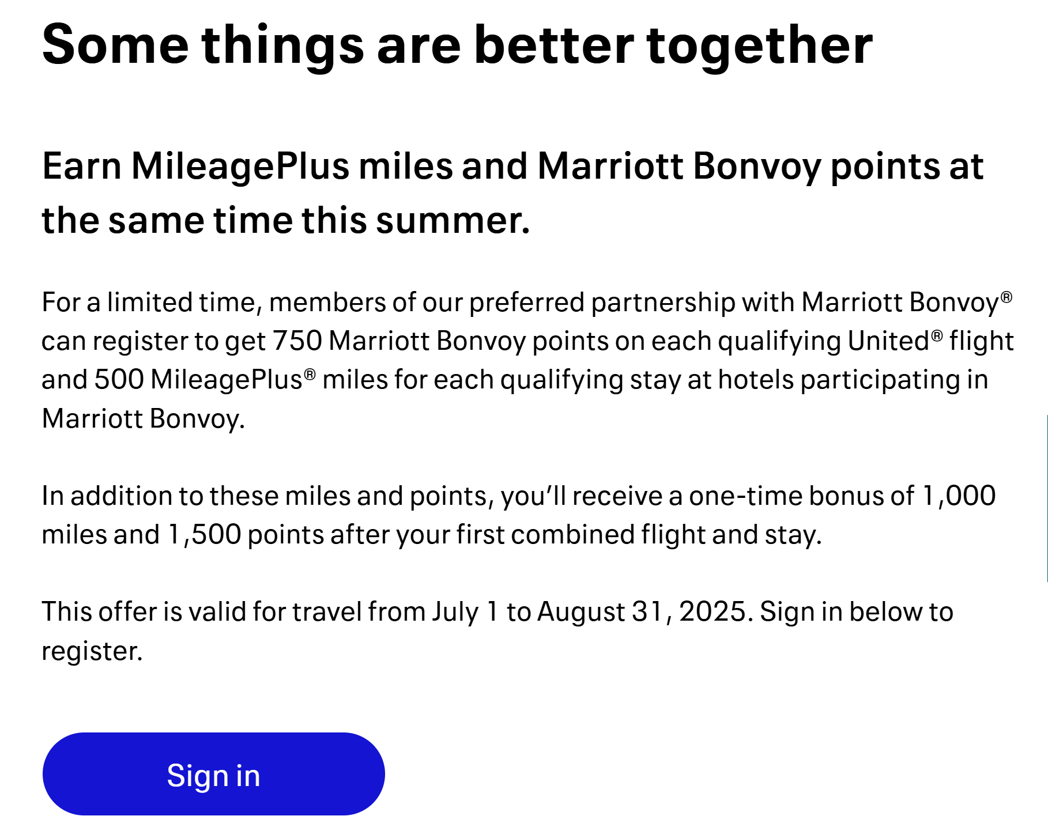The image size is (1048, 831).
Task: Click the blue Sign in button
Action: (213, 774)
